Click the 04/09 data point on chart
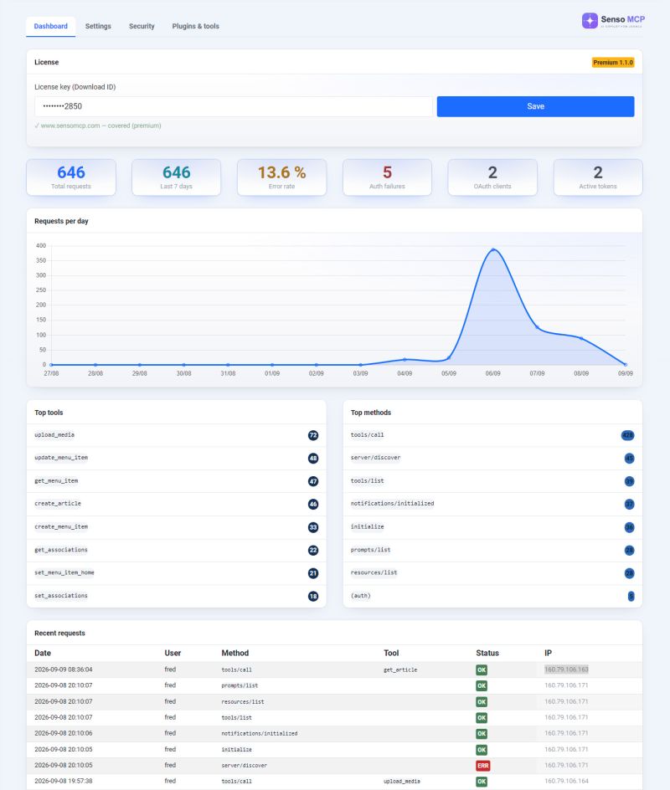This screenshot has width=670, height=790. [x=405, y=359]
